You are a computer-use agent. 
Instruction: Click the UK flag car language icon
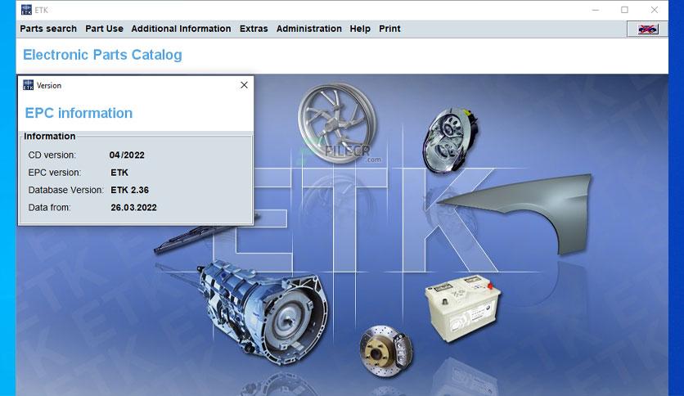coord(648,29)
